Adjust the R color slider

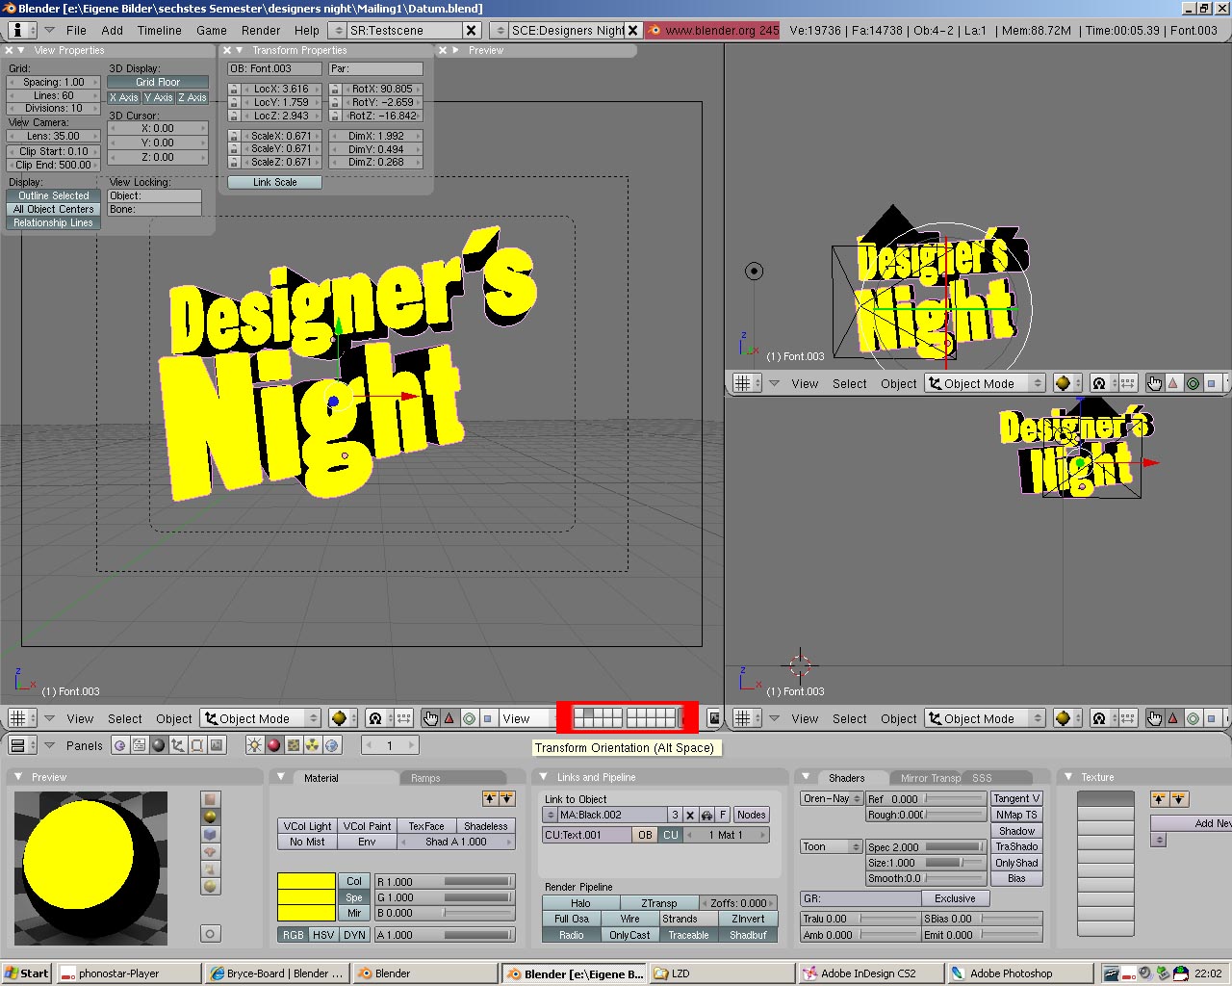click(446, 882)
